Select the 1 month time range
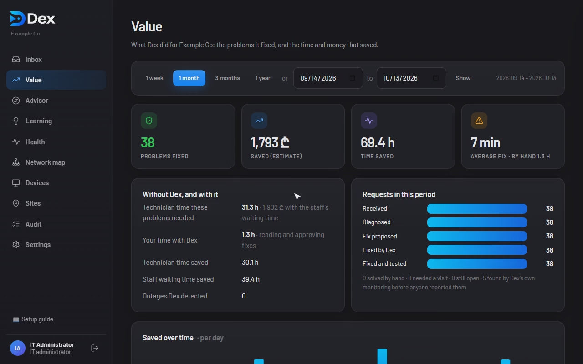The image size is (583, 364). 189,78
